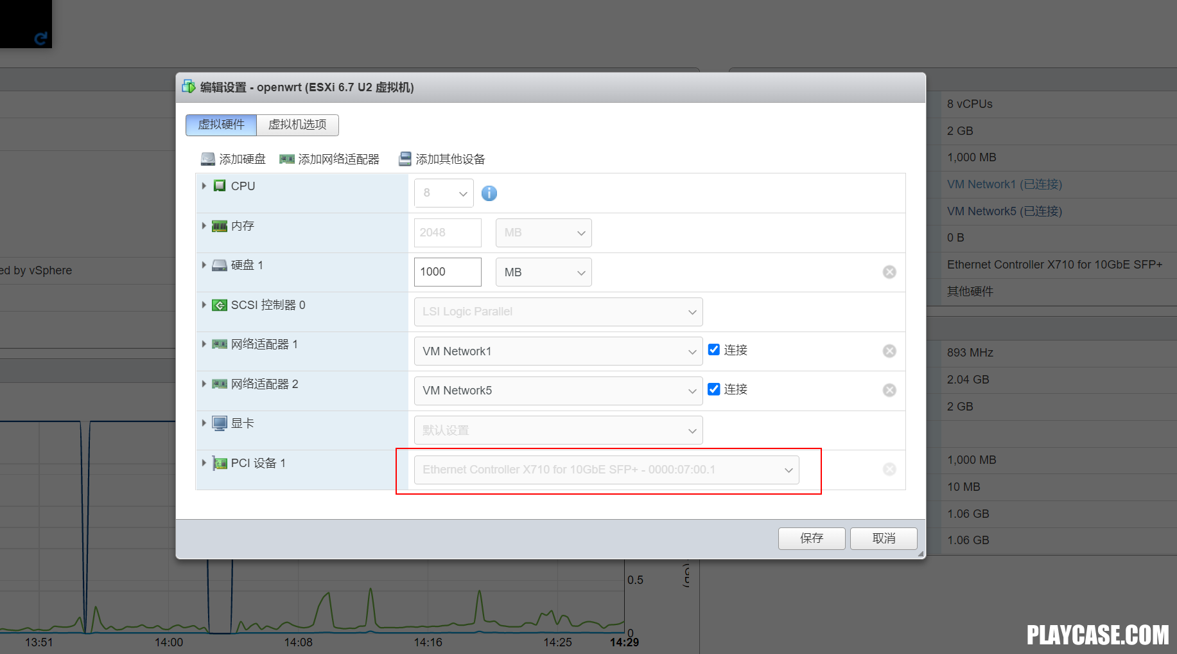This screenshot has height=654, width=1177.
Task: Remove PCI device 1 with its X icon
Action: [889, 469]
